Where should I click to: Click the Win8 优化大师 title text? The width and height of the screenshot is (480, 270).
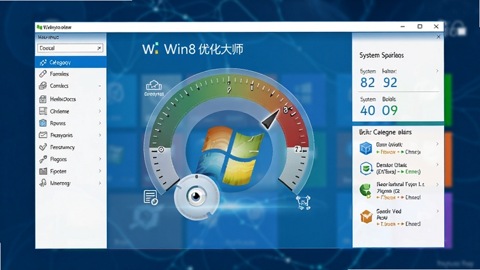203,49
